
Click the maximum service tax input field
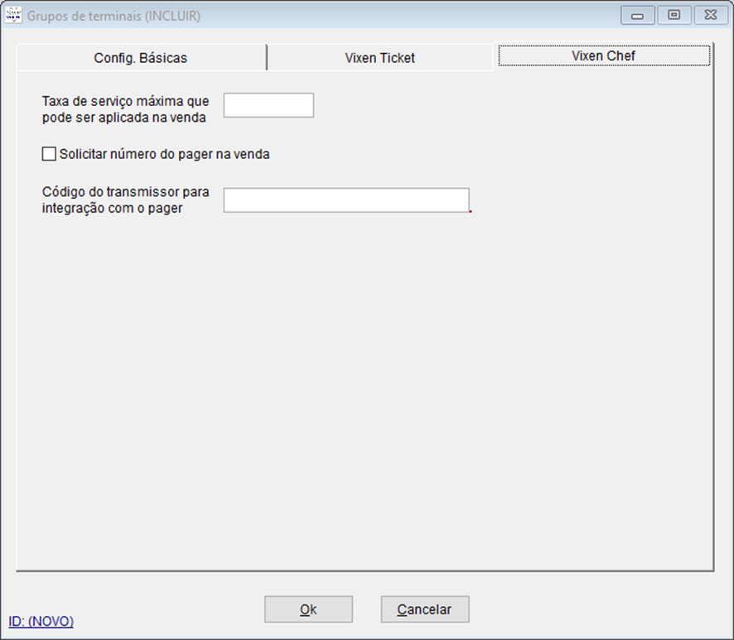pyautogui.click(x=268, y=105)
